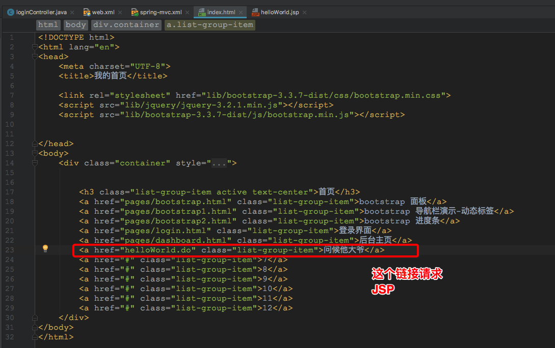Image resolution: width=555 pixels, height=348 pixels.
Task: Click the JSP icon on helloWorld.jsp tab
Action: 255,12
